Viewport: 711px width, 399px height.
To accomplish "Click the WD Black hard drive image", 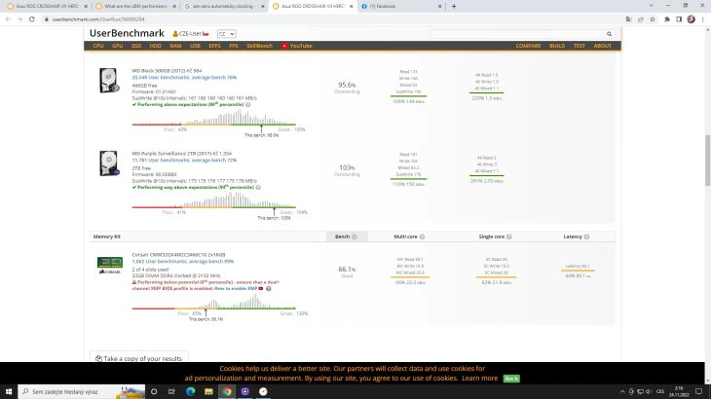I will 109,80.
